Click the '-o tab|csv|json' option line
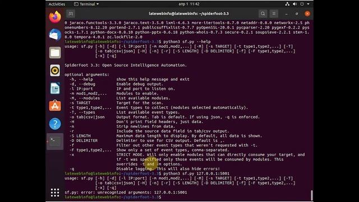This screenshot has height=202, width=359. pyautogui.click(x=164, y=117)
